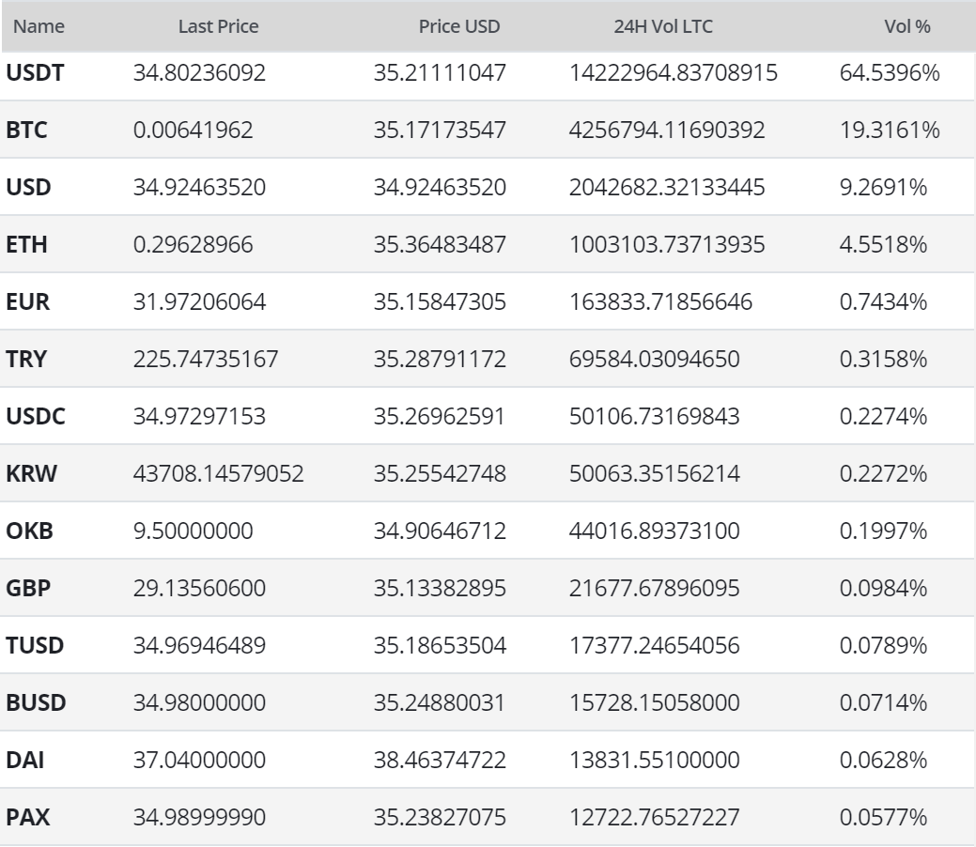The width and height of the screenshot is (976, 847).
Task: Select the GBP market name
Action: [28, 588]
